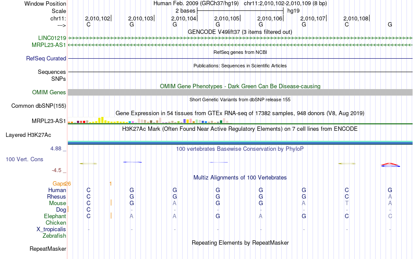Image resolution: width=413 pixels, height=259 pixels.
Task: Select the Layered H3K27Ac track label
Action: (28, 135)
